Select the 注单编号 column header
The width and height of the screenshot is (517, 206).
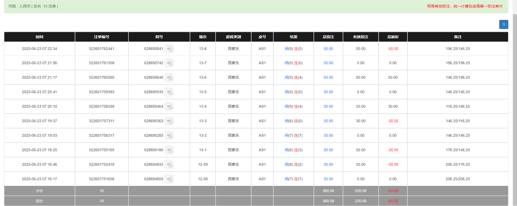pos(101,37)
